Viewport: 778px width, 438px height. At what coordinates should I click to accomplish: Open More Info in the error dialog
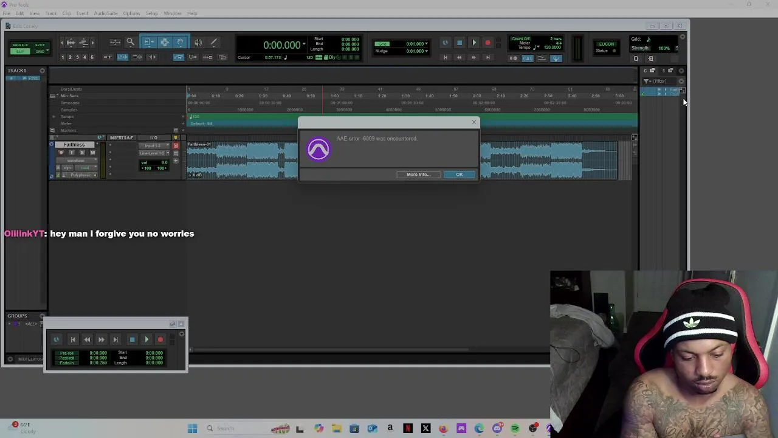pos(418,175)
